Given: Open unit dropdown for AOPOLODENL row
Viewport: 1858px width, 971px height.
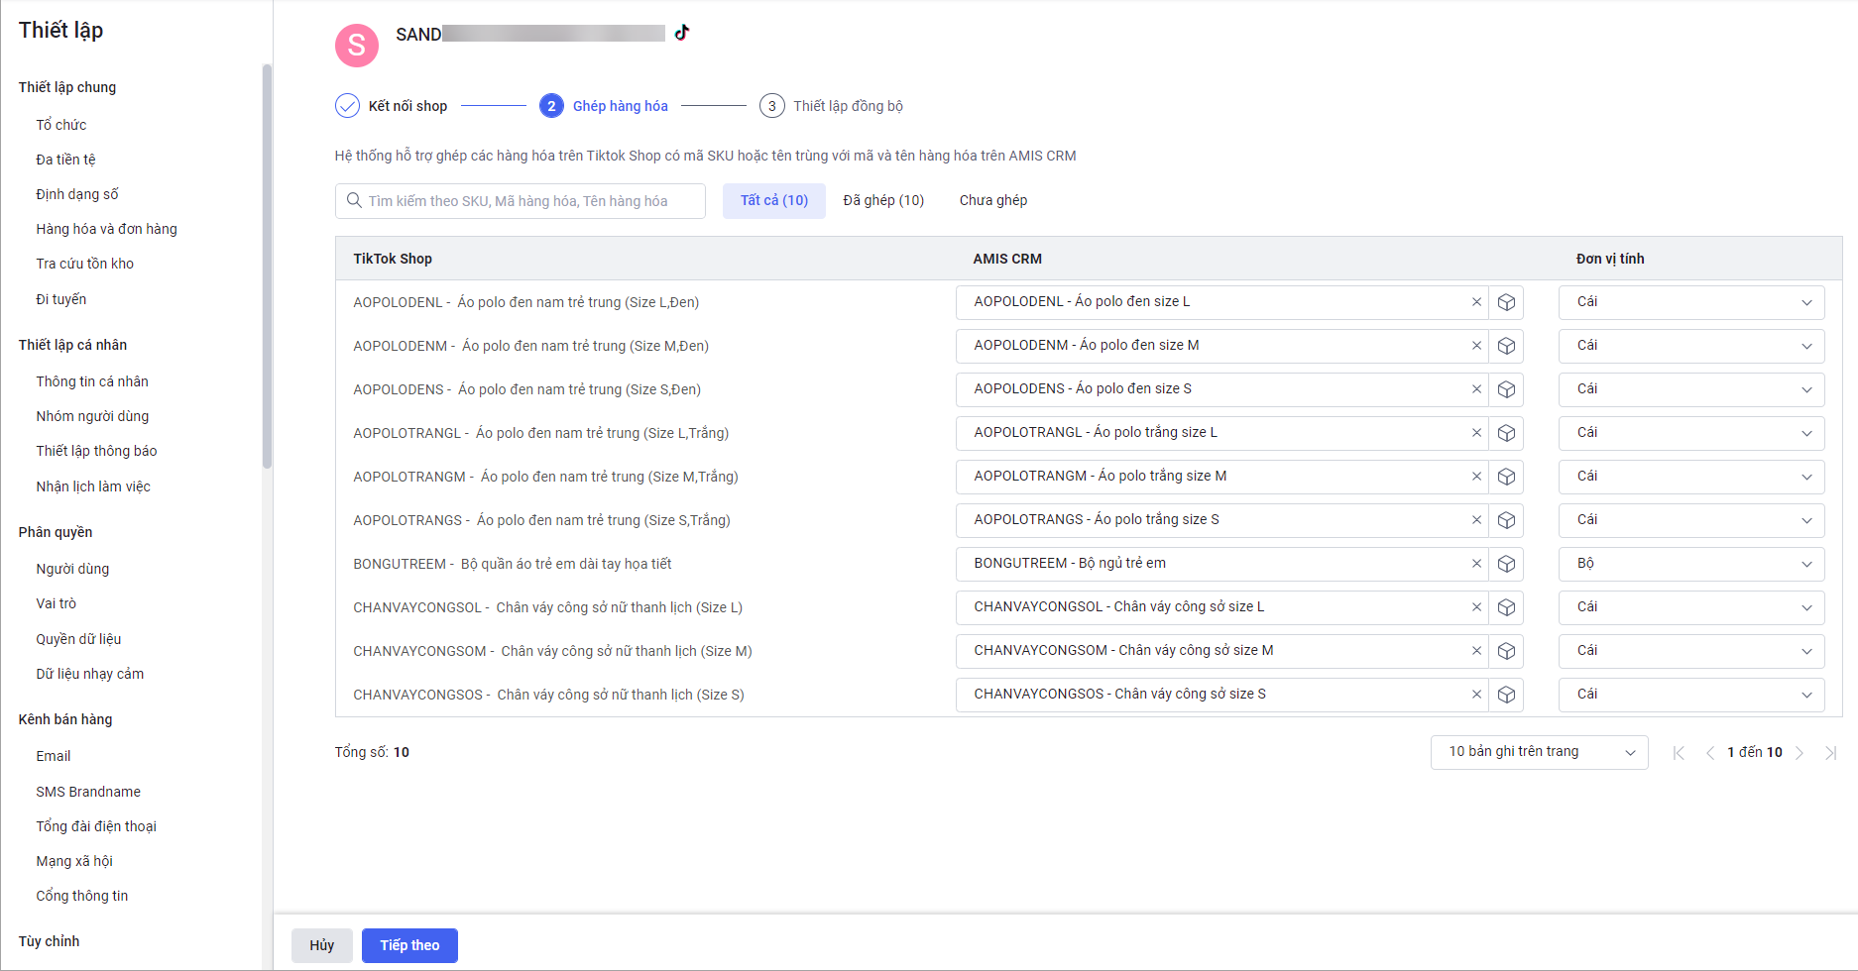Looking at the screenshot, I should [1691, 302].
